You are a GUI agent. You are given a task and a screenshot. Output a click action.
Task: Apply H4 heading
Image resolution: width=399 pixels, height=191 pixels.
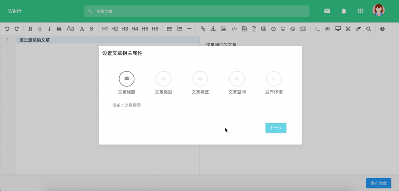(134, 29)
